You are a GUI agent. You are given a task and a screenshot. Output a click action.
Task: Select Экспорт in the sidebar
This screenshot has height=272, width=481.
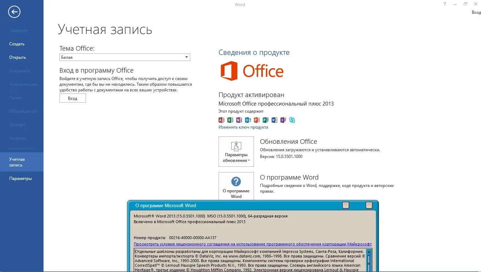(22, 125)
